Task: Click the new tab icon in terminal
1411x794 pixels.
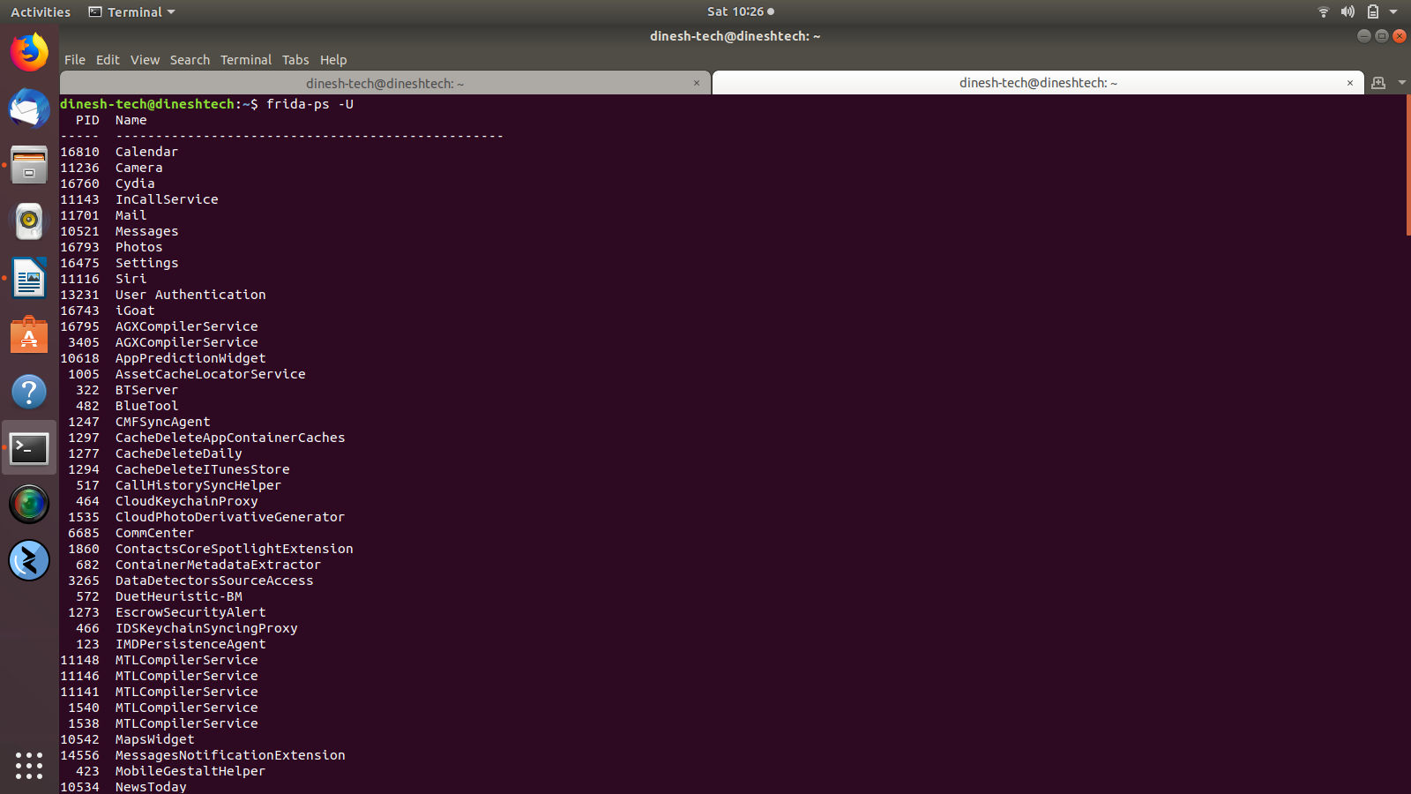Action: click(1378, 83)
